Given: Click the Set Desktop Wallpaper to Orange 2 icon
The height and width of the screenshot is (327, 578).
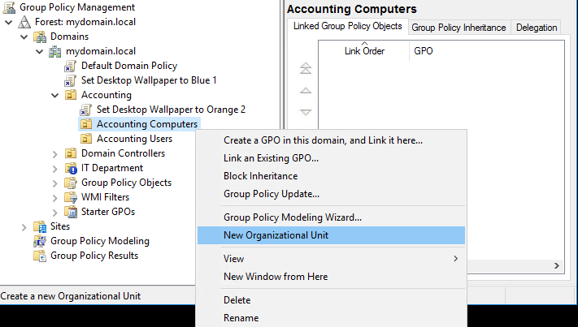Looking at the screenshot, I should point(86,110).
